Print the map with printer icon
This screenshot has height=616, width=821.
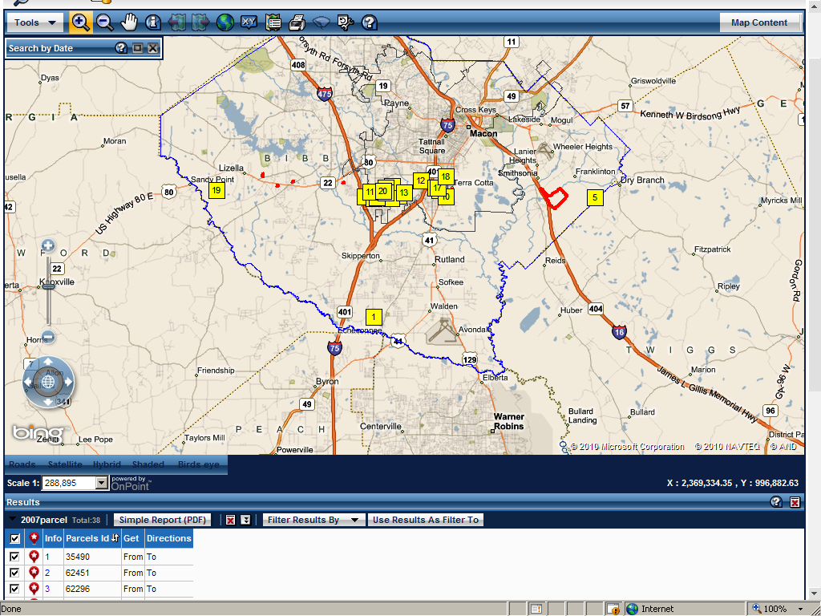[297, 22]
